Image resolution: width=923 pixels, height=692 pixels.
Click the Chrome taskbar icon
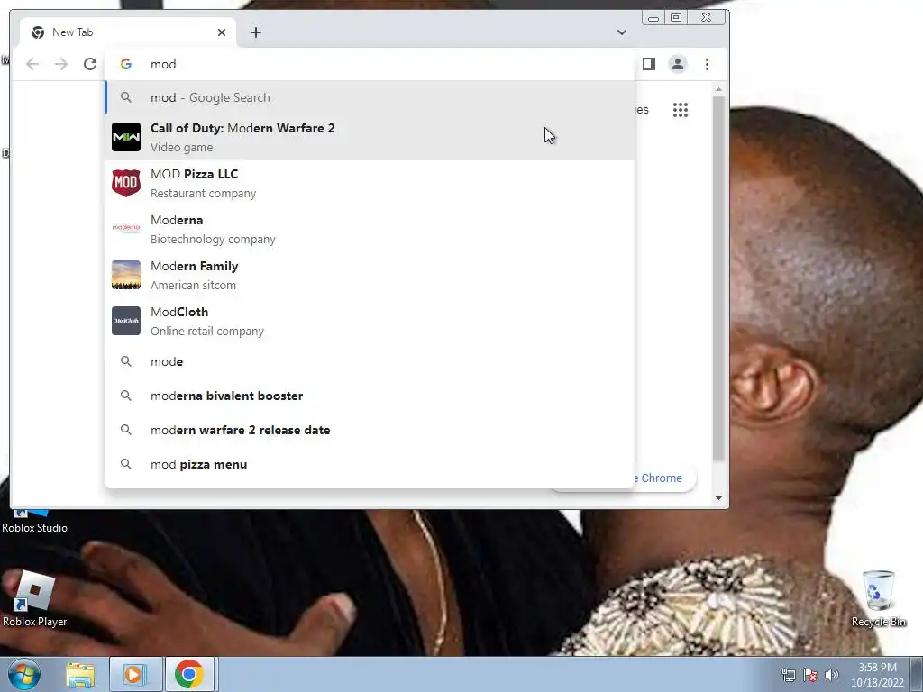[x=189, y=675]
